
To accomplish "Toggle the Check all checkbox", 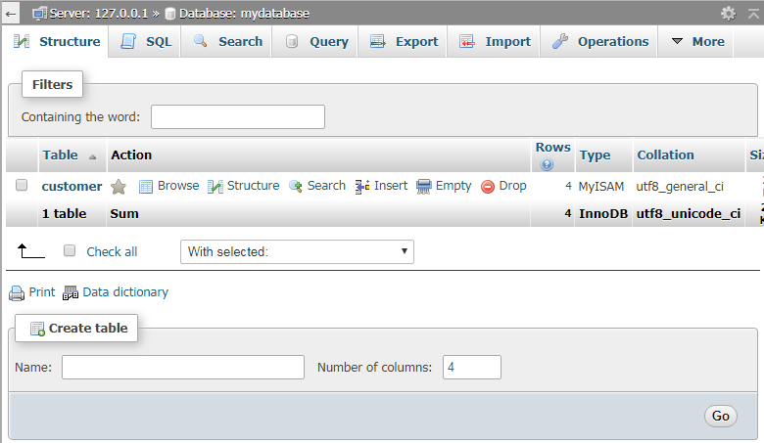I will point(70,250).
